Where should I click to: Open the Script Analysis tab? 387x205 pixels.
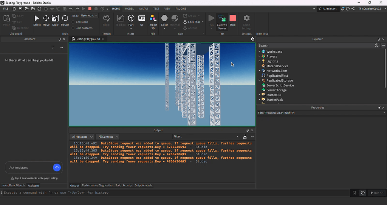coord(143,185)
